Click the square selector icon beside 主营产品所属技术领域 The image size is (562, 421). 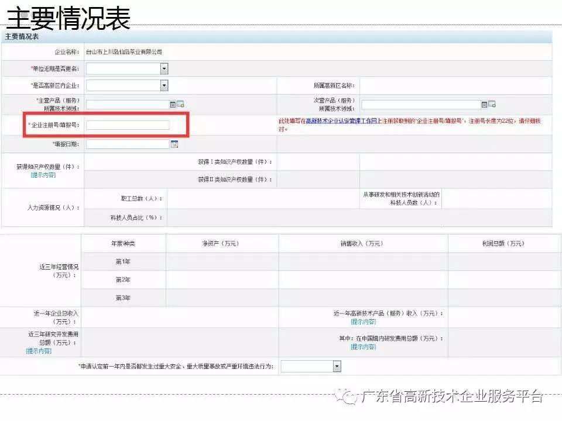point(173,105)
